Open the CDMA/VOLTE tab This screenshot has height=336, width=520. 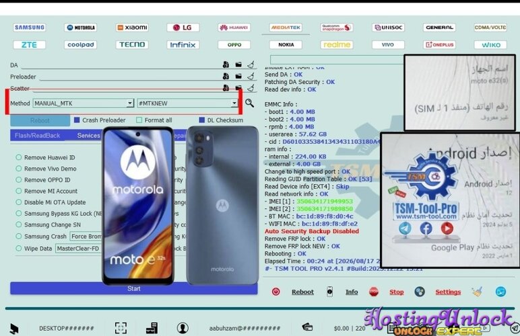pos(490,28)
